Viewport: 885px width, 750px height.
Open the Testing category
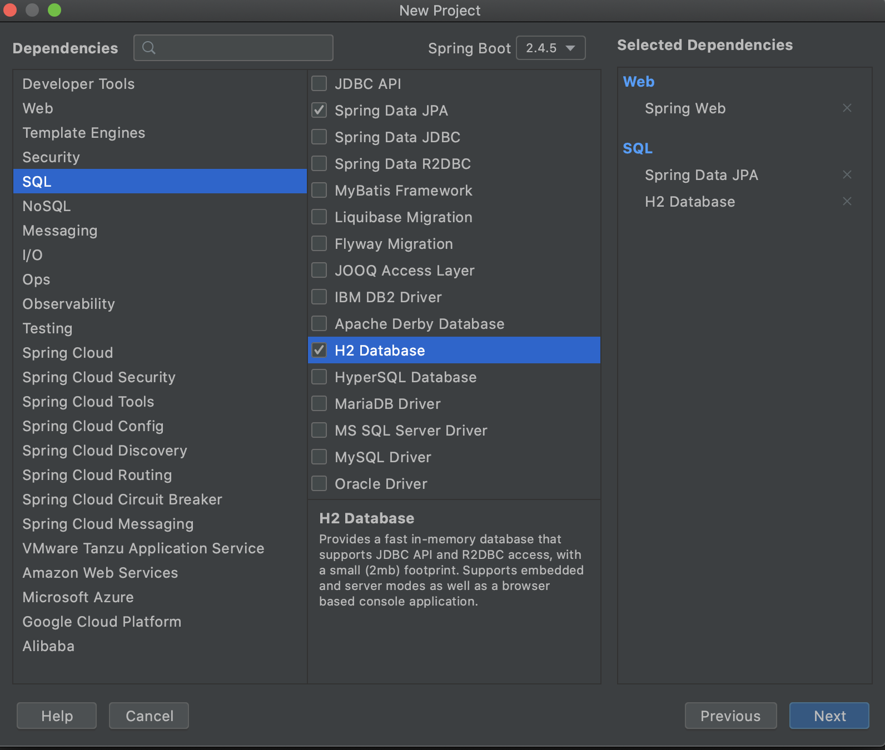(160, 328)
